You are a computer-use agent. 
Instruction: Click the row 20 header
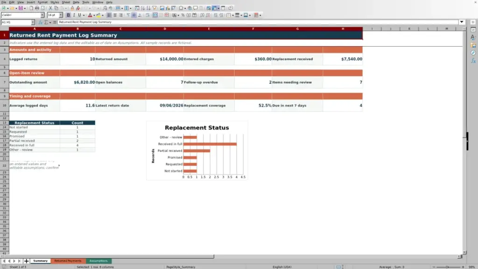point(4,154)
